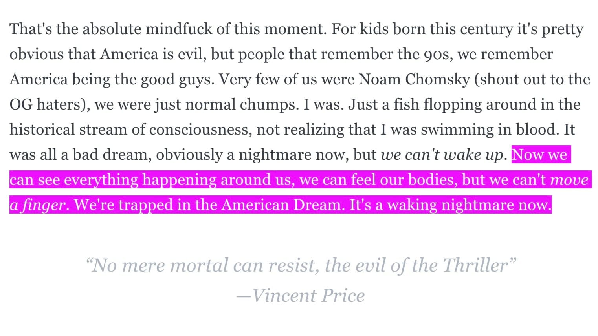The width and height of the screenshot is (598, 336).
Task: Click the italic phrase "we can't wake up"
Action: (442, 155)
